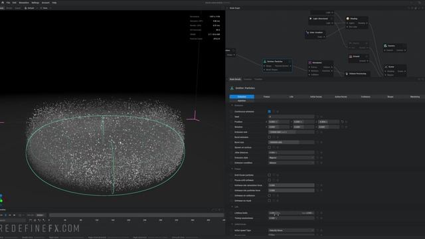Image resolution: width=425 pixels, height=239 pixels.
Task: Open the Account menu
Action: coord(46,3)
